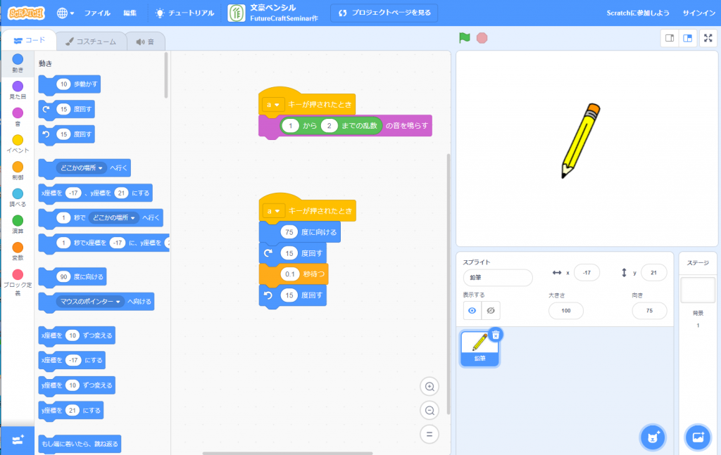Zoom out on the code workspace
Viewport: 721px width, 455px height.
(x=430, y=410)
